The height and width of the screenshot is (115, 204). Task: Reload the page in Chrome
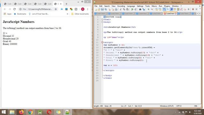pos(14,9)
